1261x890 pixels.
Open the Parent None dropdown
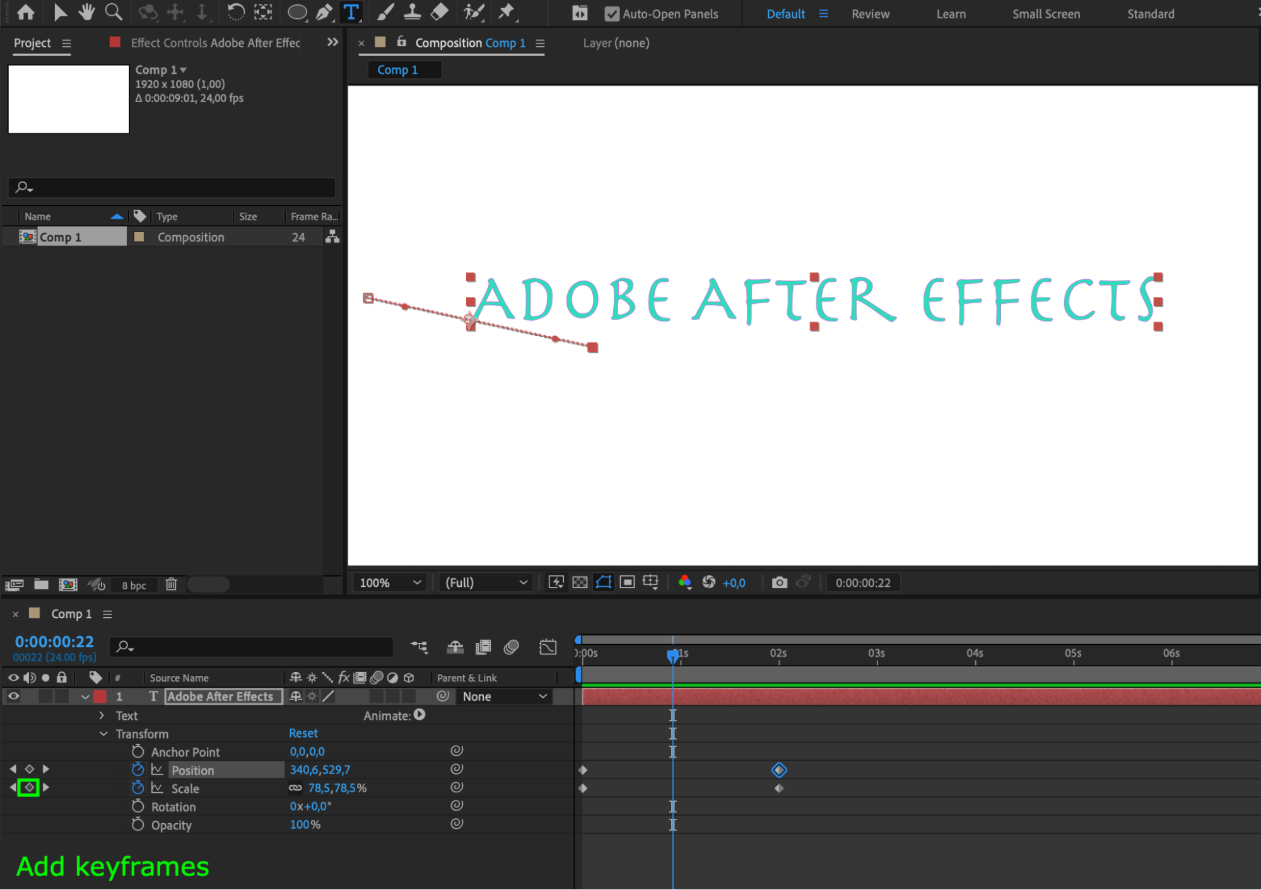coord(503,696)
